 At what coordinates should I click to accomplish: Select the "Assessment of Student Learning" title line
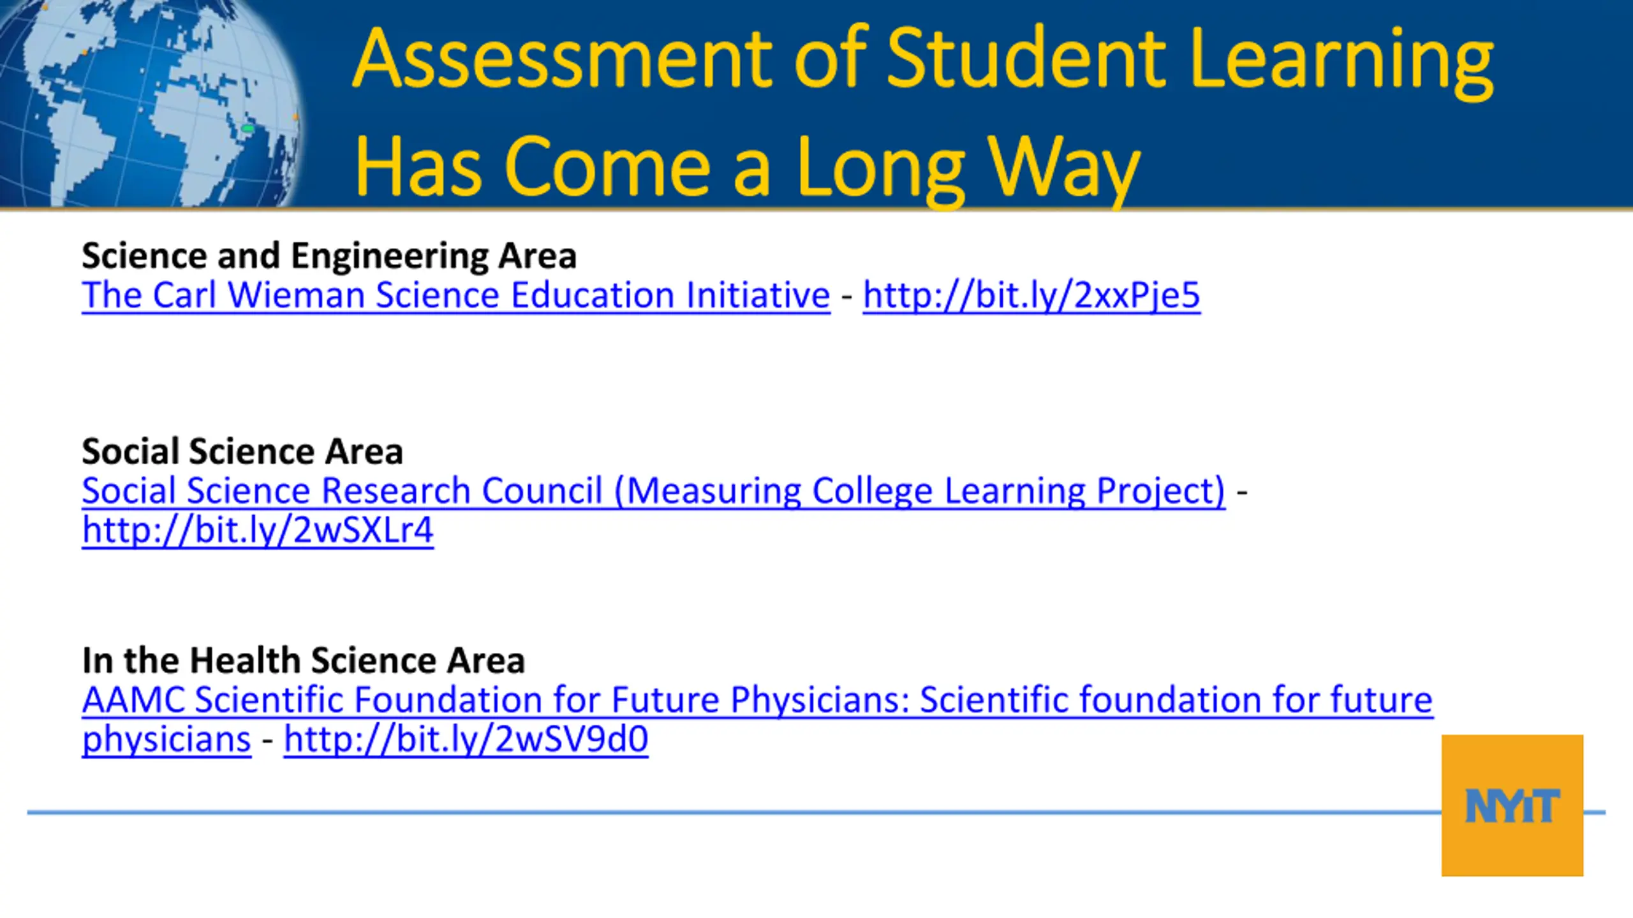(922, 59)
